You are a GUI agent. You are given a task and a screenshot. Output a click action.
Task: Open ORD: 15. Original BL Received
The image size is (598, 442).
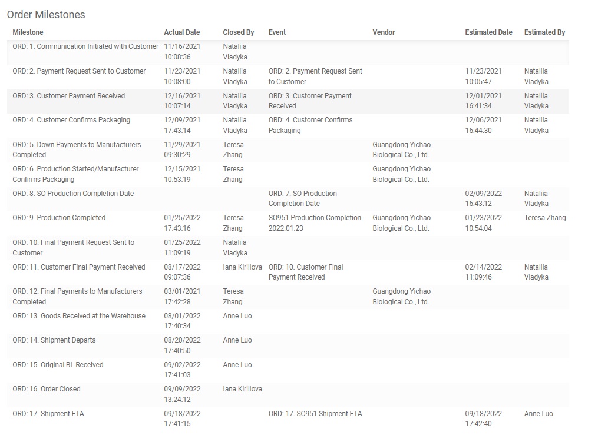tap(58, 365)
